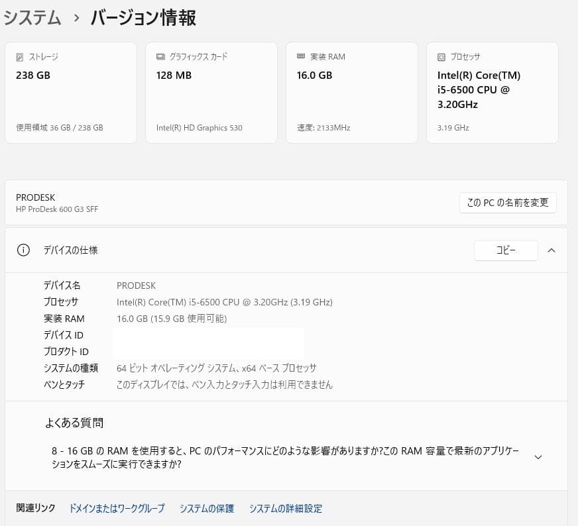The image size is (578, 526).
Task: Open the ドメインまたはワークグループ link
Action: (x=116, y=508)
